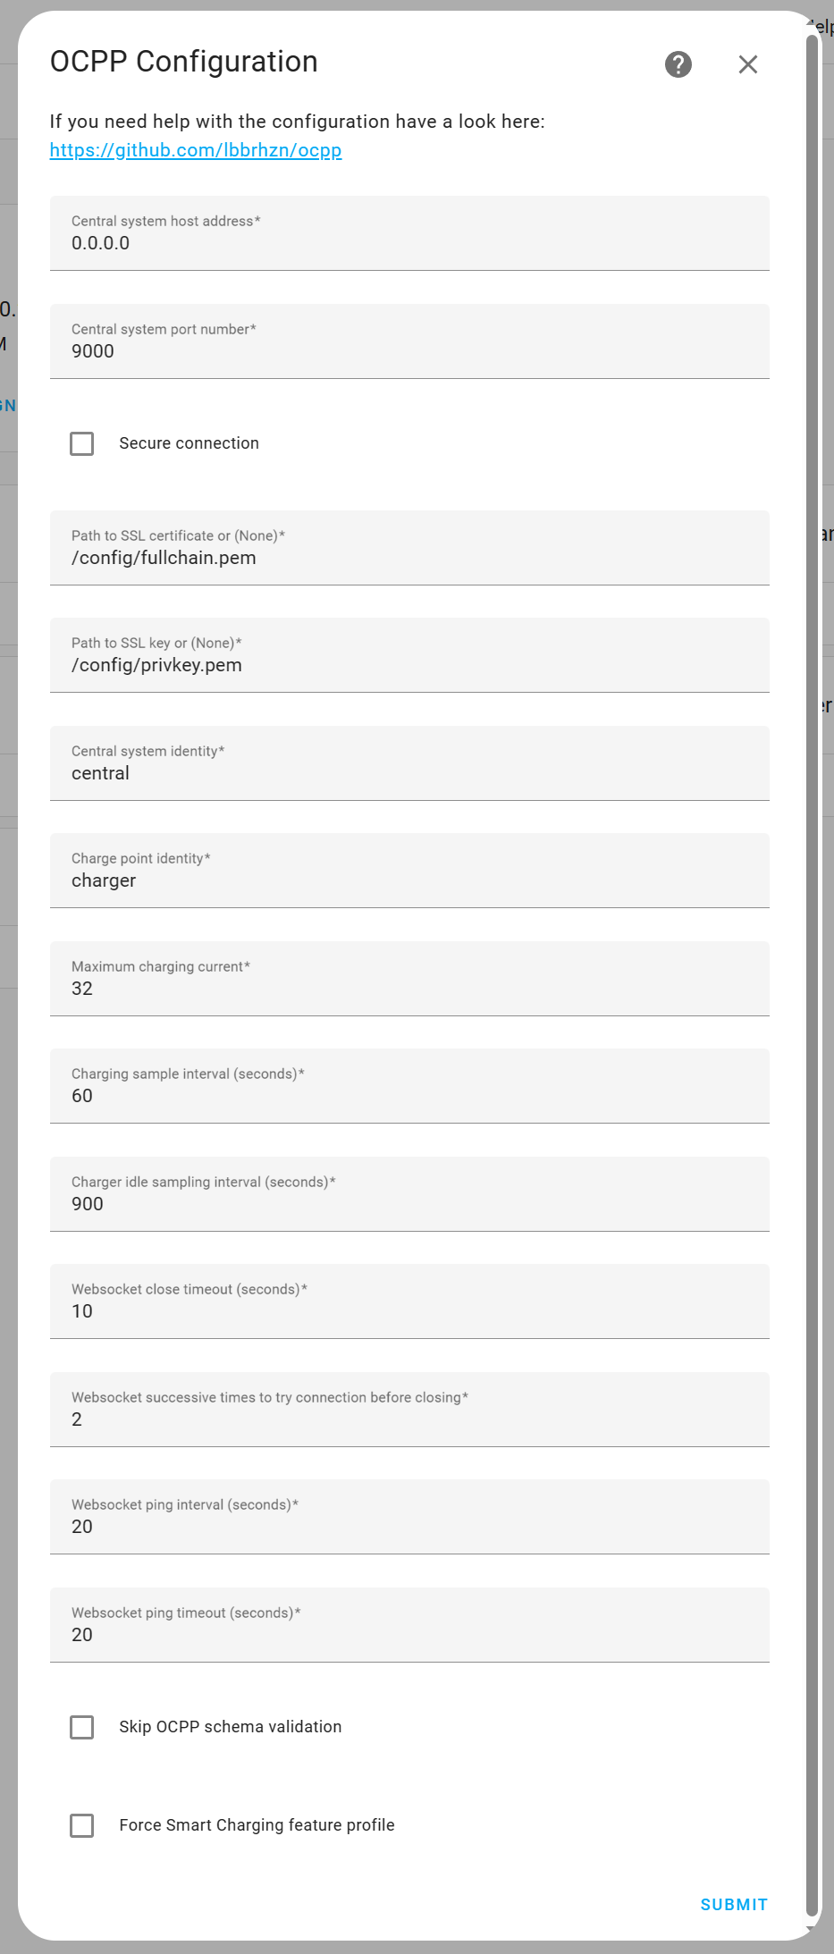This screenshot has height=1954, width=834.
Task: Toggle Force Smart Charging feature profile
Action: 82,1825
